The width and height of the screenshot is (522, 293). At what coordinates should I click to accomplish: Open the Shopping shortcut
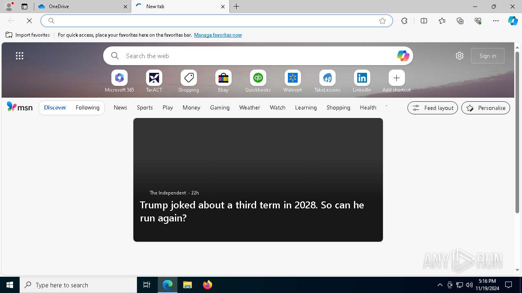189,81
